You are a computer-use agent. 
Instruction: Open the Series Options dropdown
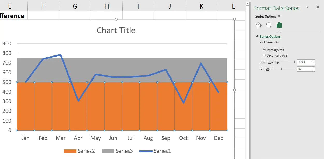coord(279,16)
